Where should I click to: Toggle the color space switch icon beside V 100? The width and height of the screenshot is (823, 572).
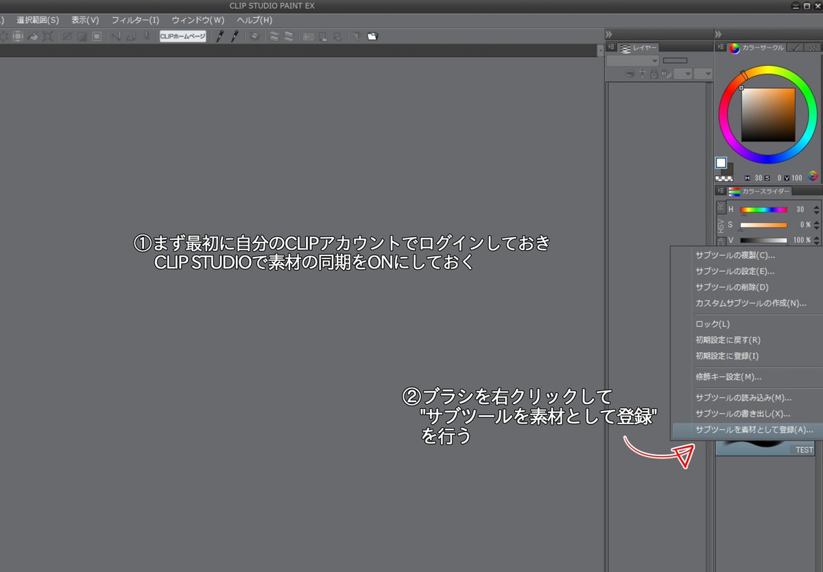tap(813, 176)
